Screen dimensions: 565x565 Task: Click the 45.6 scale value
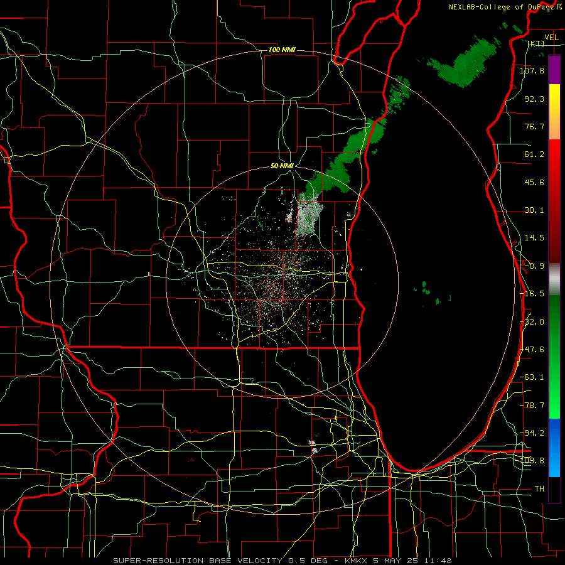pyautogui.click(x=534, y=182)
